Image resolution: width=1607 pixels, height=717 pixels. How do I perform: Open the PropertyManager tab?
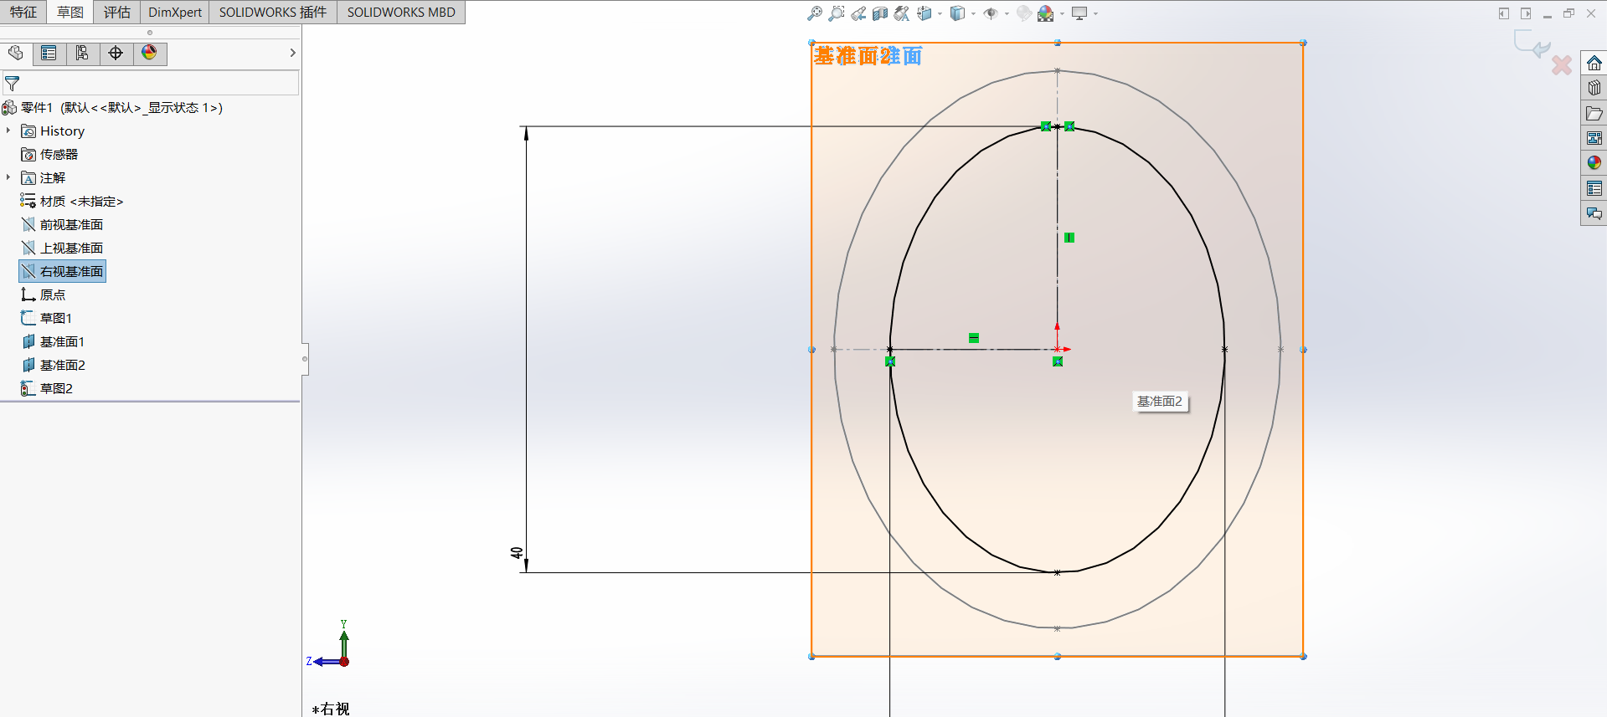coord(49,54)
